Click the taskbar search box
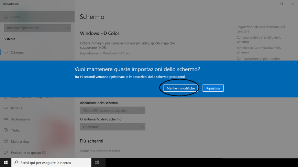 click(x=51, y=163)
